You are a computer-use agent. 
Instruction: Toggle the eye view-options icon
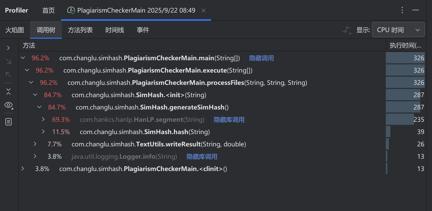click(x=8, y=105)
